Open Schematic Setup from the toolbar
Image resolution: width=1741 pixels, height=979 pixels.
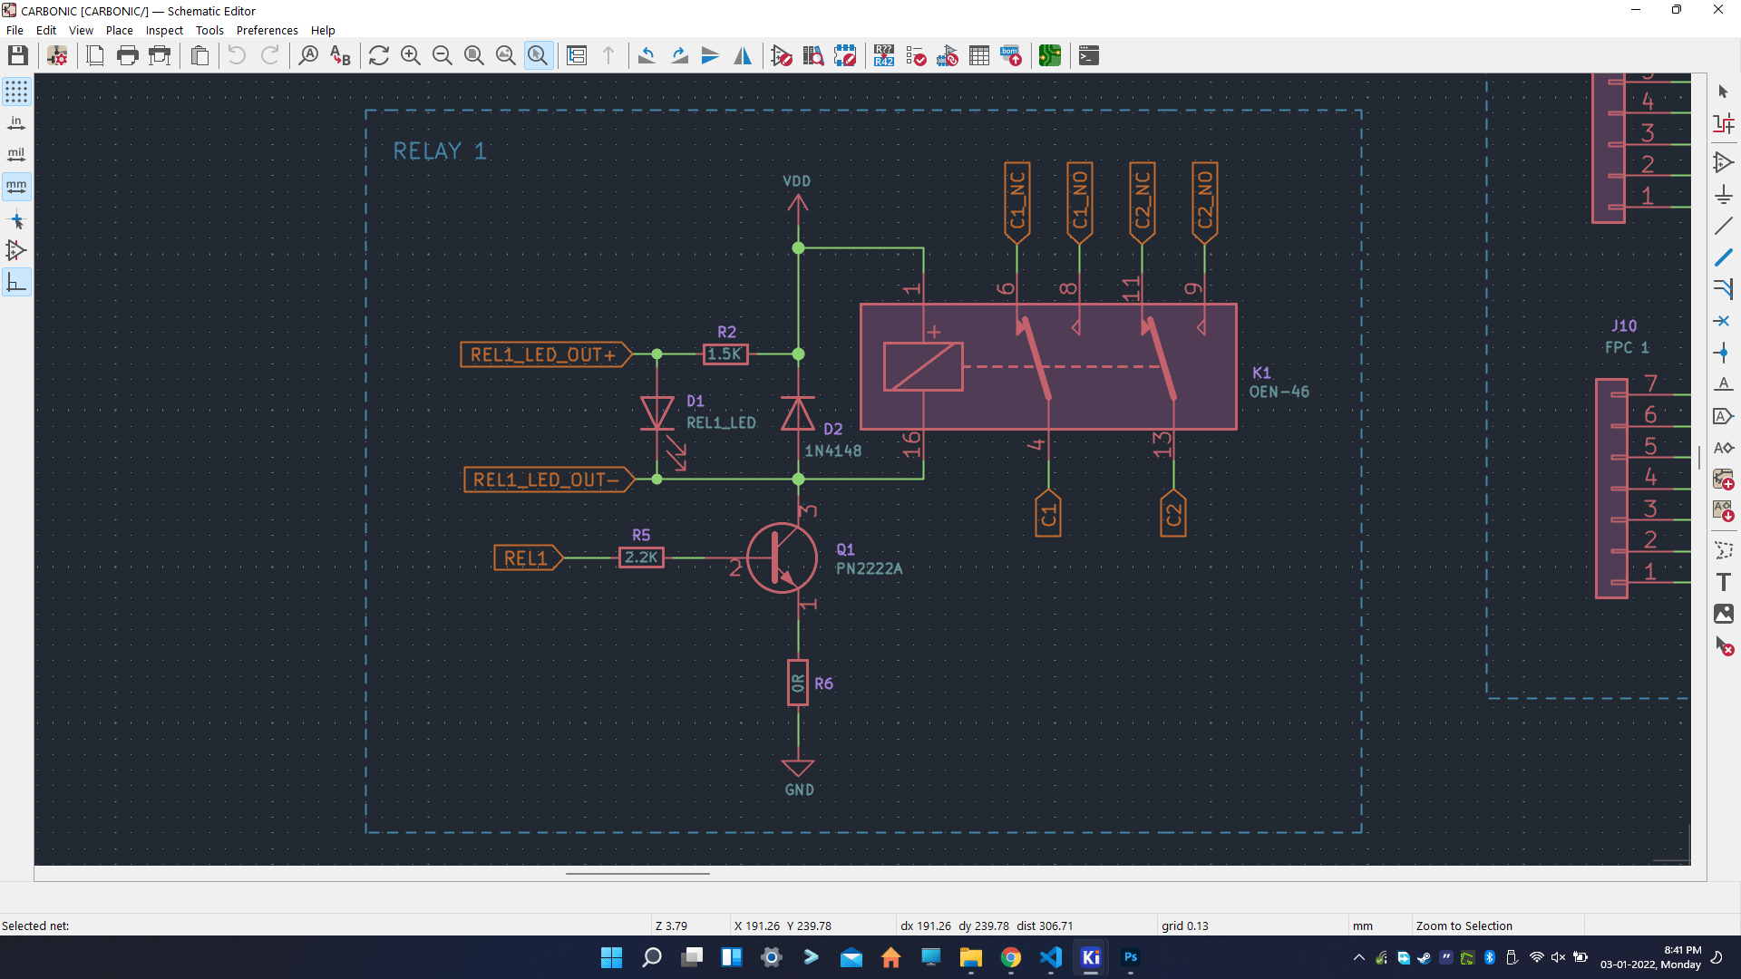[57, 56]
